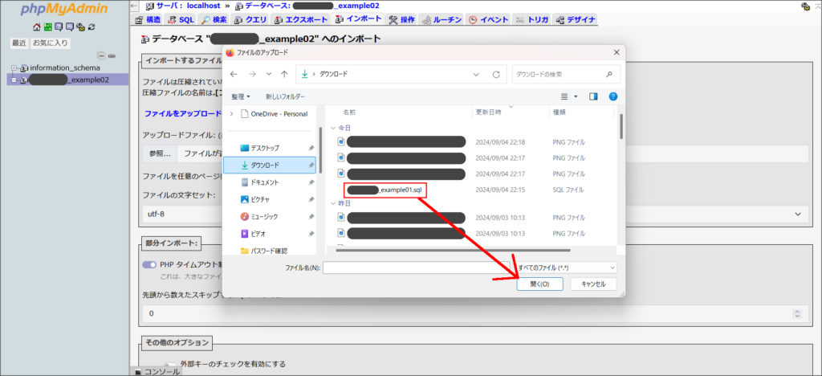Screen dimensions: 822x376
Task: Click the chain link icon in navigation panel
Action: tap(112, 55)
